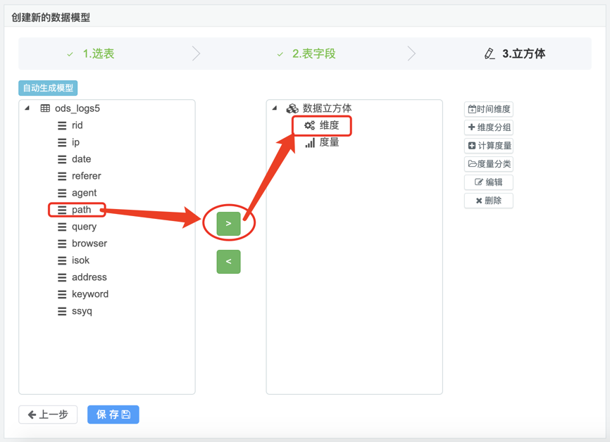This screenshot has height=442, width=610.
Task: Click the green move-left arrow button
Action: [x=228, y=262]
